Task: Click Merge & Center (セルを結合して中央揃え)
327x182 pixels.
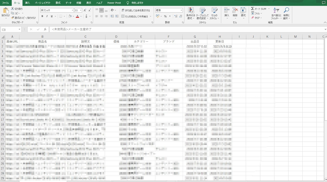Action: pyautogui.click(x=135, y=16)
